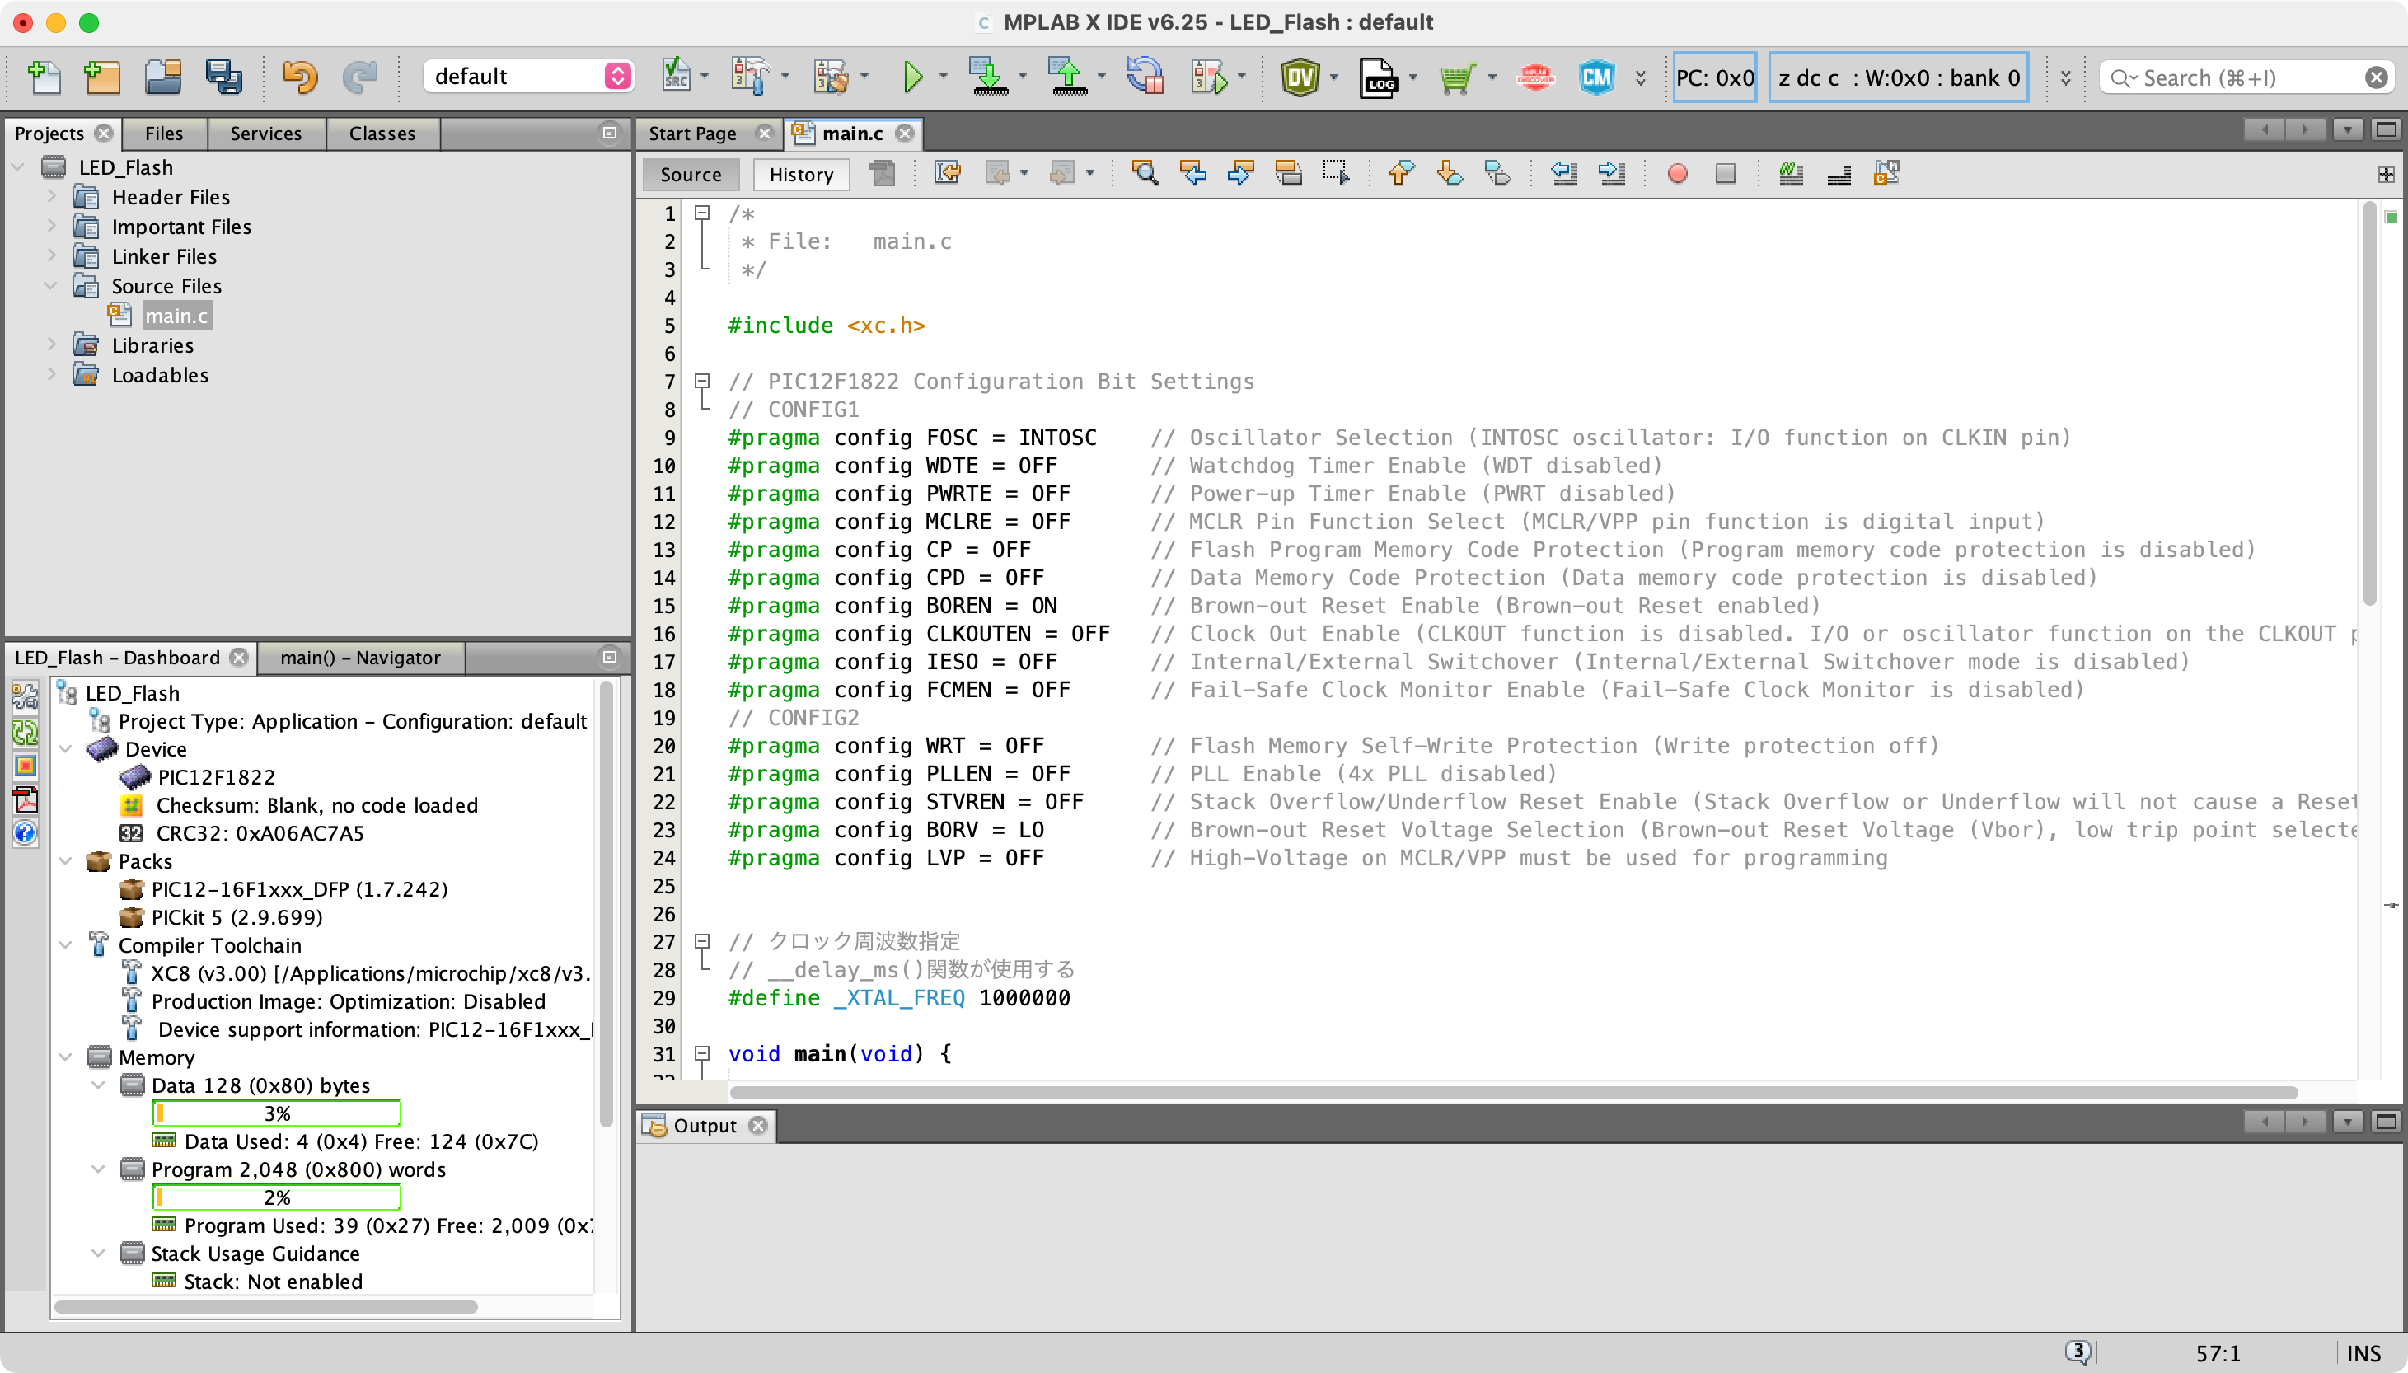Click the Shift Line Left icon
Viewport: 2408px width, 1373px height.
1564,174
